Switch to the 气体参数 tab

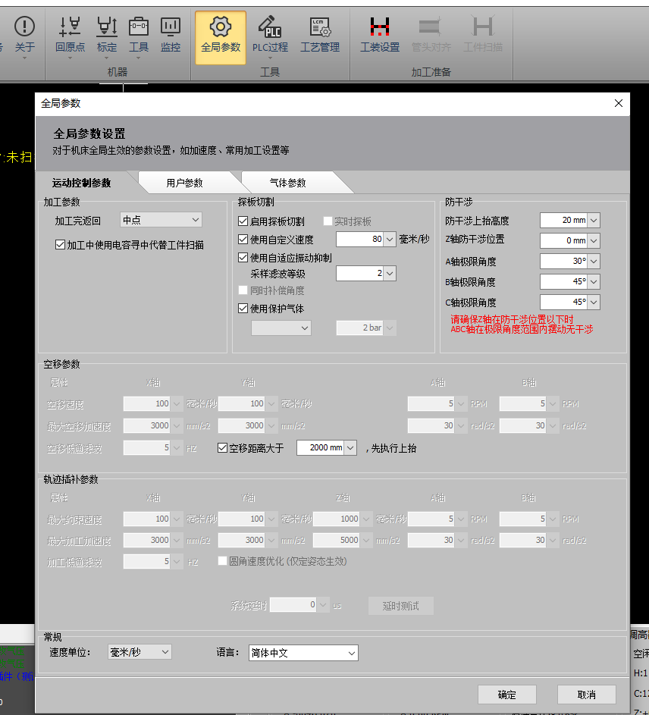coord(287,183)
